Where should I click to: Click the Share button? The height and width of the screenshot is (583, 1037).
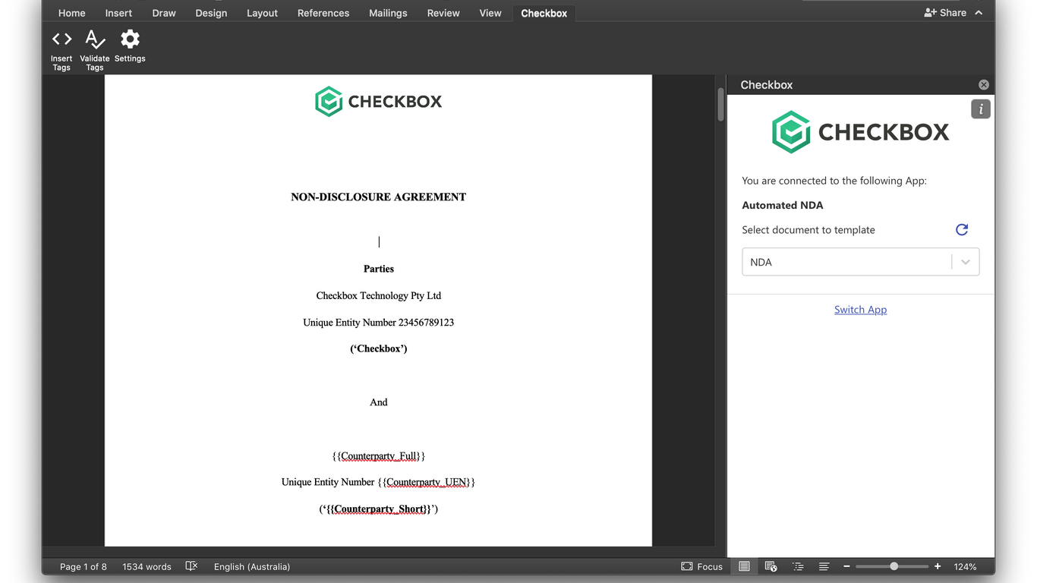[945, 12]
